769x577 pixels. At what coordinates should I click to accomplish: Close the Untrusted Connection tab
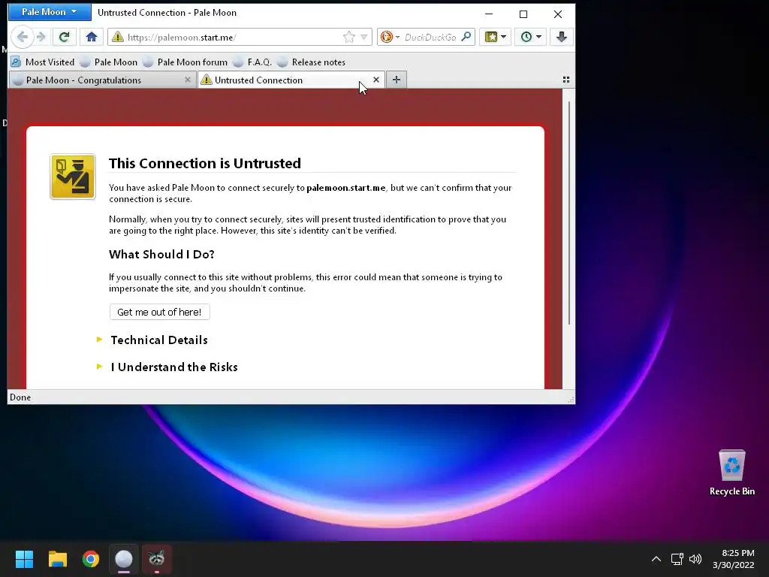[x=376, y=80]
